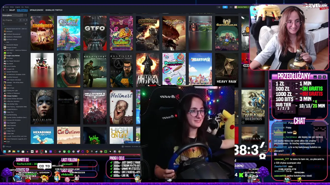This screenshot has width=330, height=185.
Task: Open the Windows Start menu
Action: pyautogui.click(x=5, y=152)
